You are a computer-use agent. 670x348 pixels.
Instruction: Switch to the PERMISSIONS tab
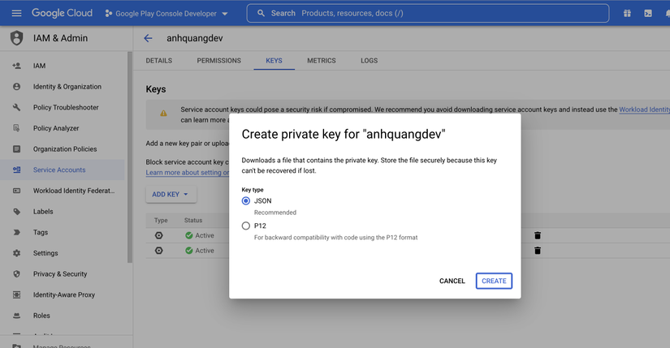tap(218, 61)
